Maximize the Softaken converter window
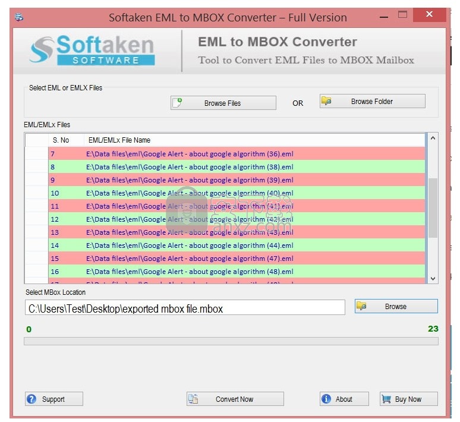 pos(402,14)
